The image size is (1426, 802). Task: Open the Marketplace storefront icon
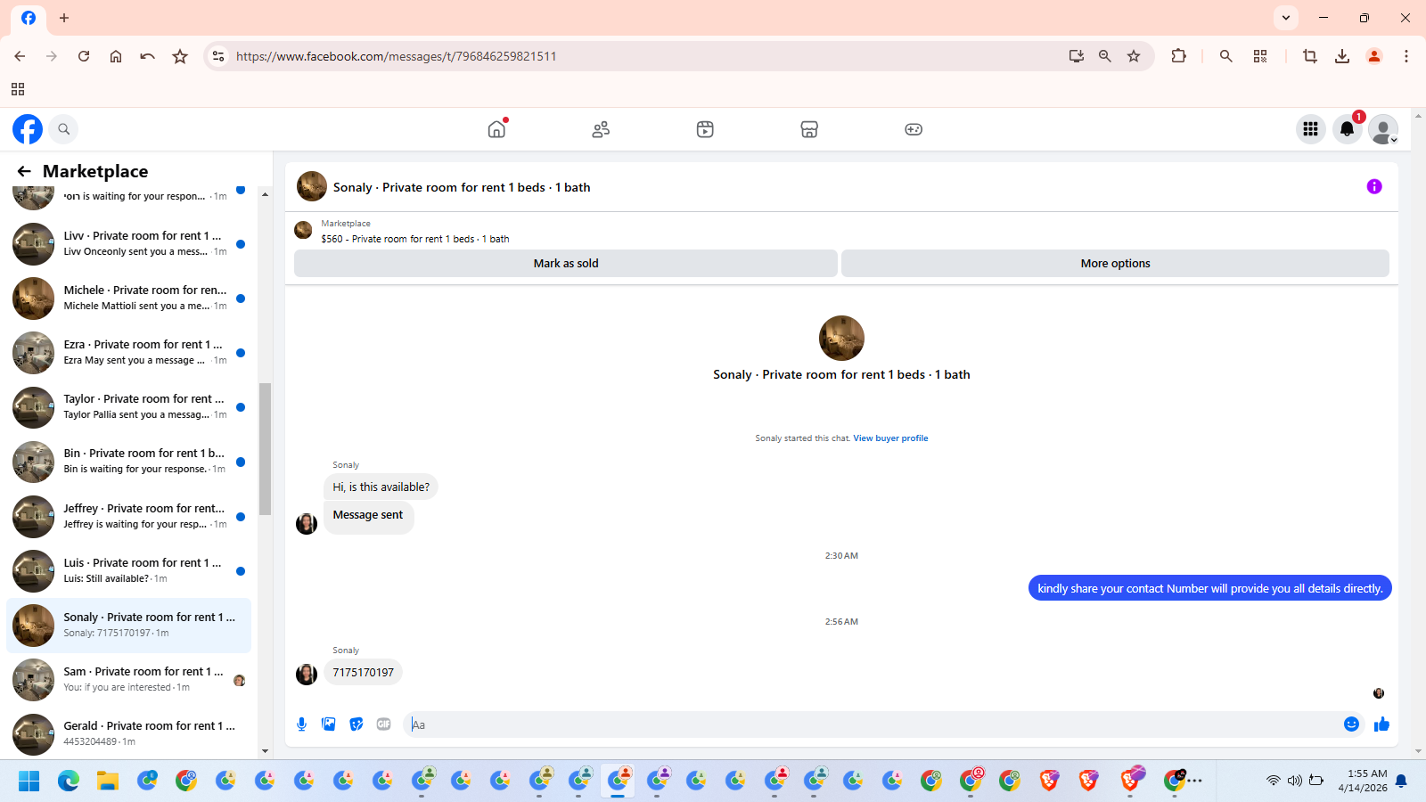tap(809, 129)
